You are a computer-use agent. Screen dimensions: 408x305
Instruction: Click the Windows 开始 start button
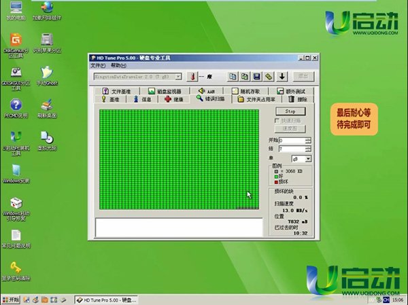tap(12, 299)
